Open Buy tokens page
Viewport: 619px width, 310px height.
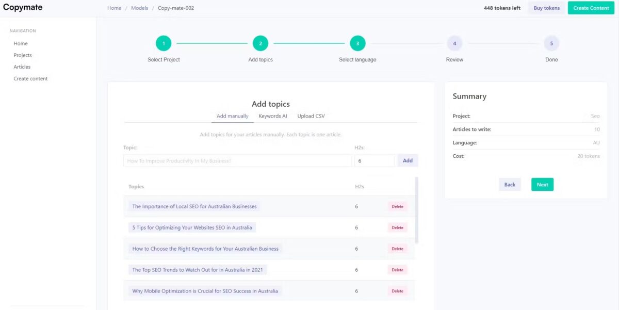(x=546, y=8)
